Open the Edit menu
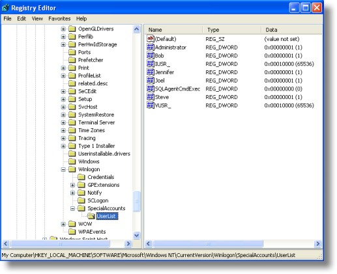This screenshot has height=274, width=337. point(22,19)
